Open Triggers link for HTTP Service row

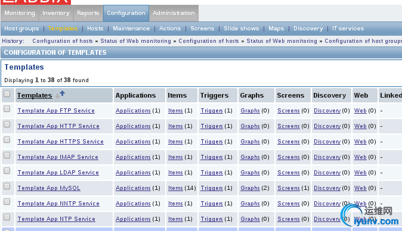coord(212,126)
